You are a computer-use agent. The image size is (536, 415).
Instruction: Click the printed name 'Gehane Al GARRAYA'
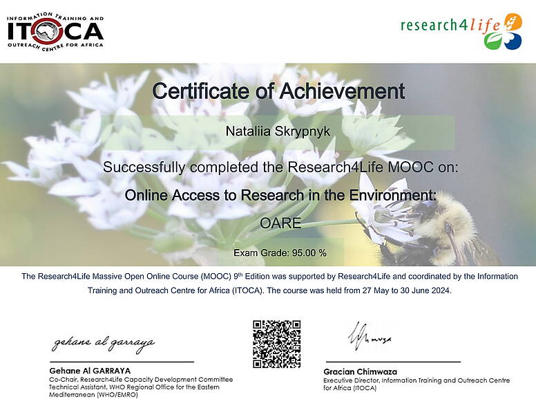click(90, 371)
